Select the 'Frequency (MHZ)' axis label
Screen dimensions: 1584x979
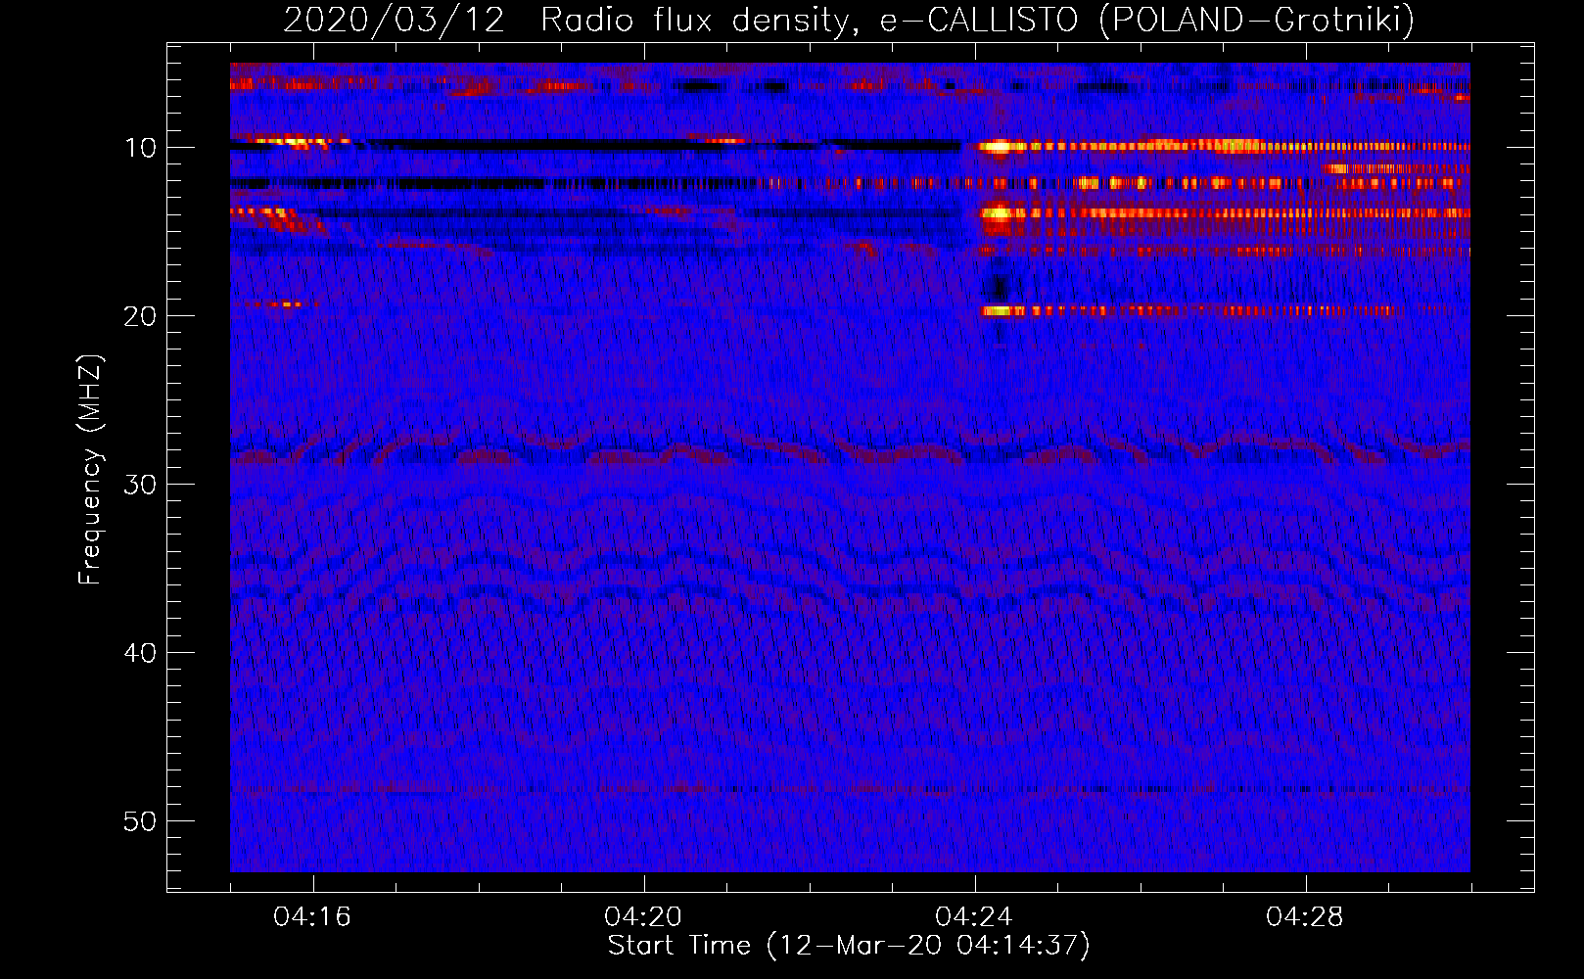(x=90, y=470)
